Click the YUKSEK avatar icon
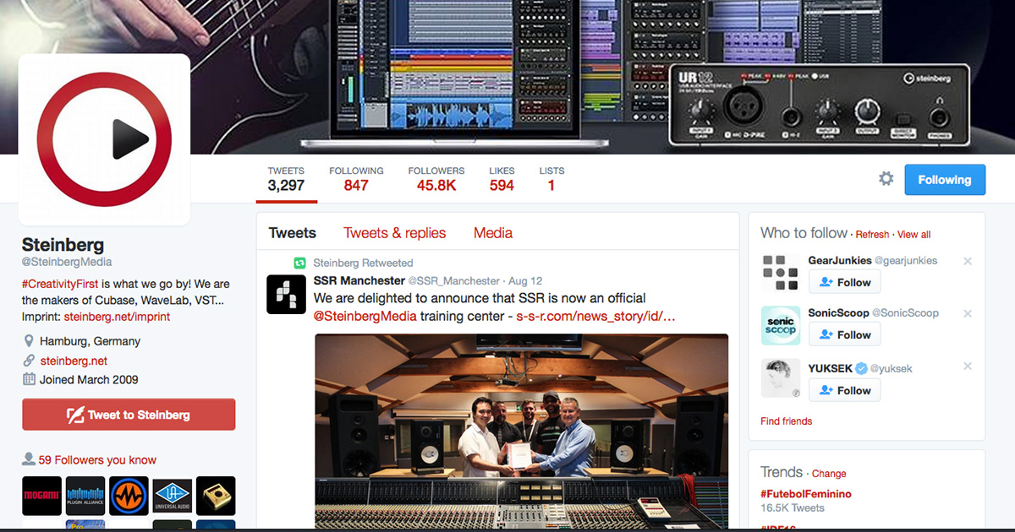Image resolution: width=1015 pixels, height=532 pixels. pos(780,378)
